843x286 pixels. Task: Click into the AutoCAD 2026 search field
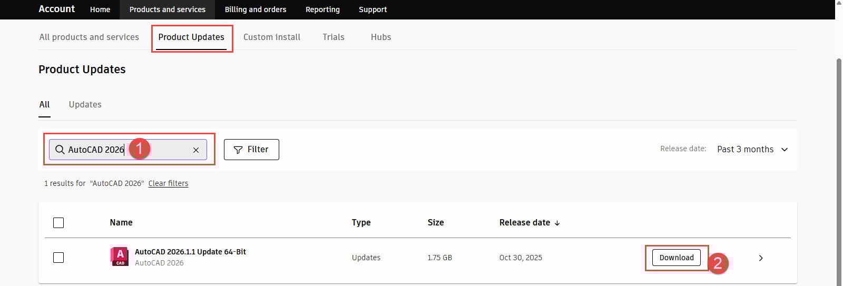tap(128, 150)
